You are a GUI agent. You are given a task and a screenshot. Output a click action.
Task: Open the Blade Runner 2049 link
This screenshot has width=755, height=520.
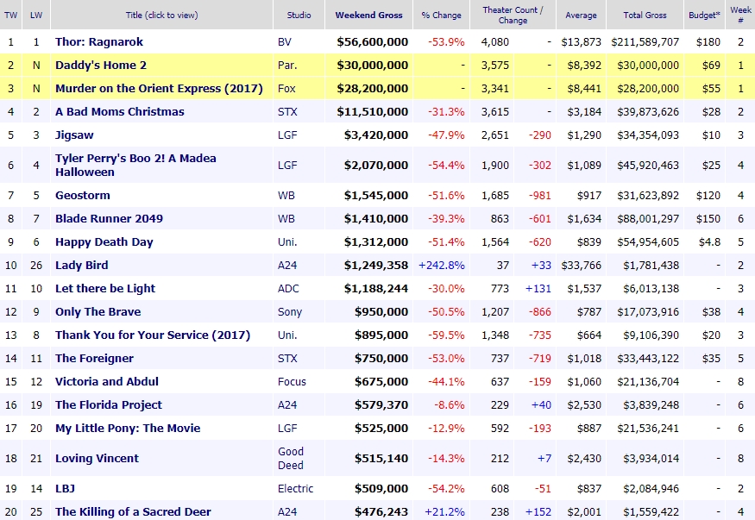point(109,218)
